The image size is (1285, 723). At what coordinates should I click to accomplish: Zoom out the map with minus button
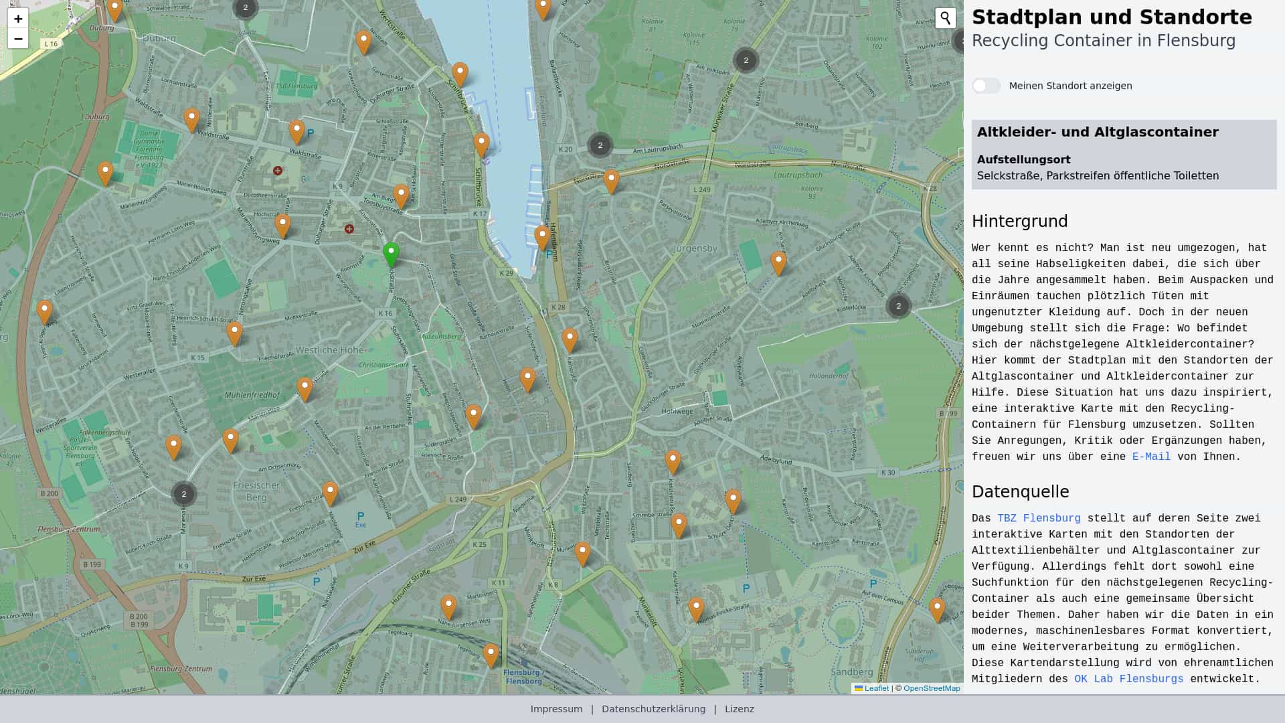pos(18,39)
